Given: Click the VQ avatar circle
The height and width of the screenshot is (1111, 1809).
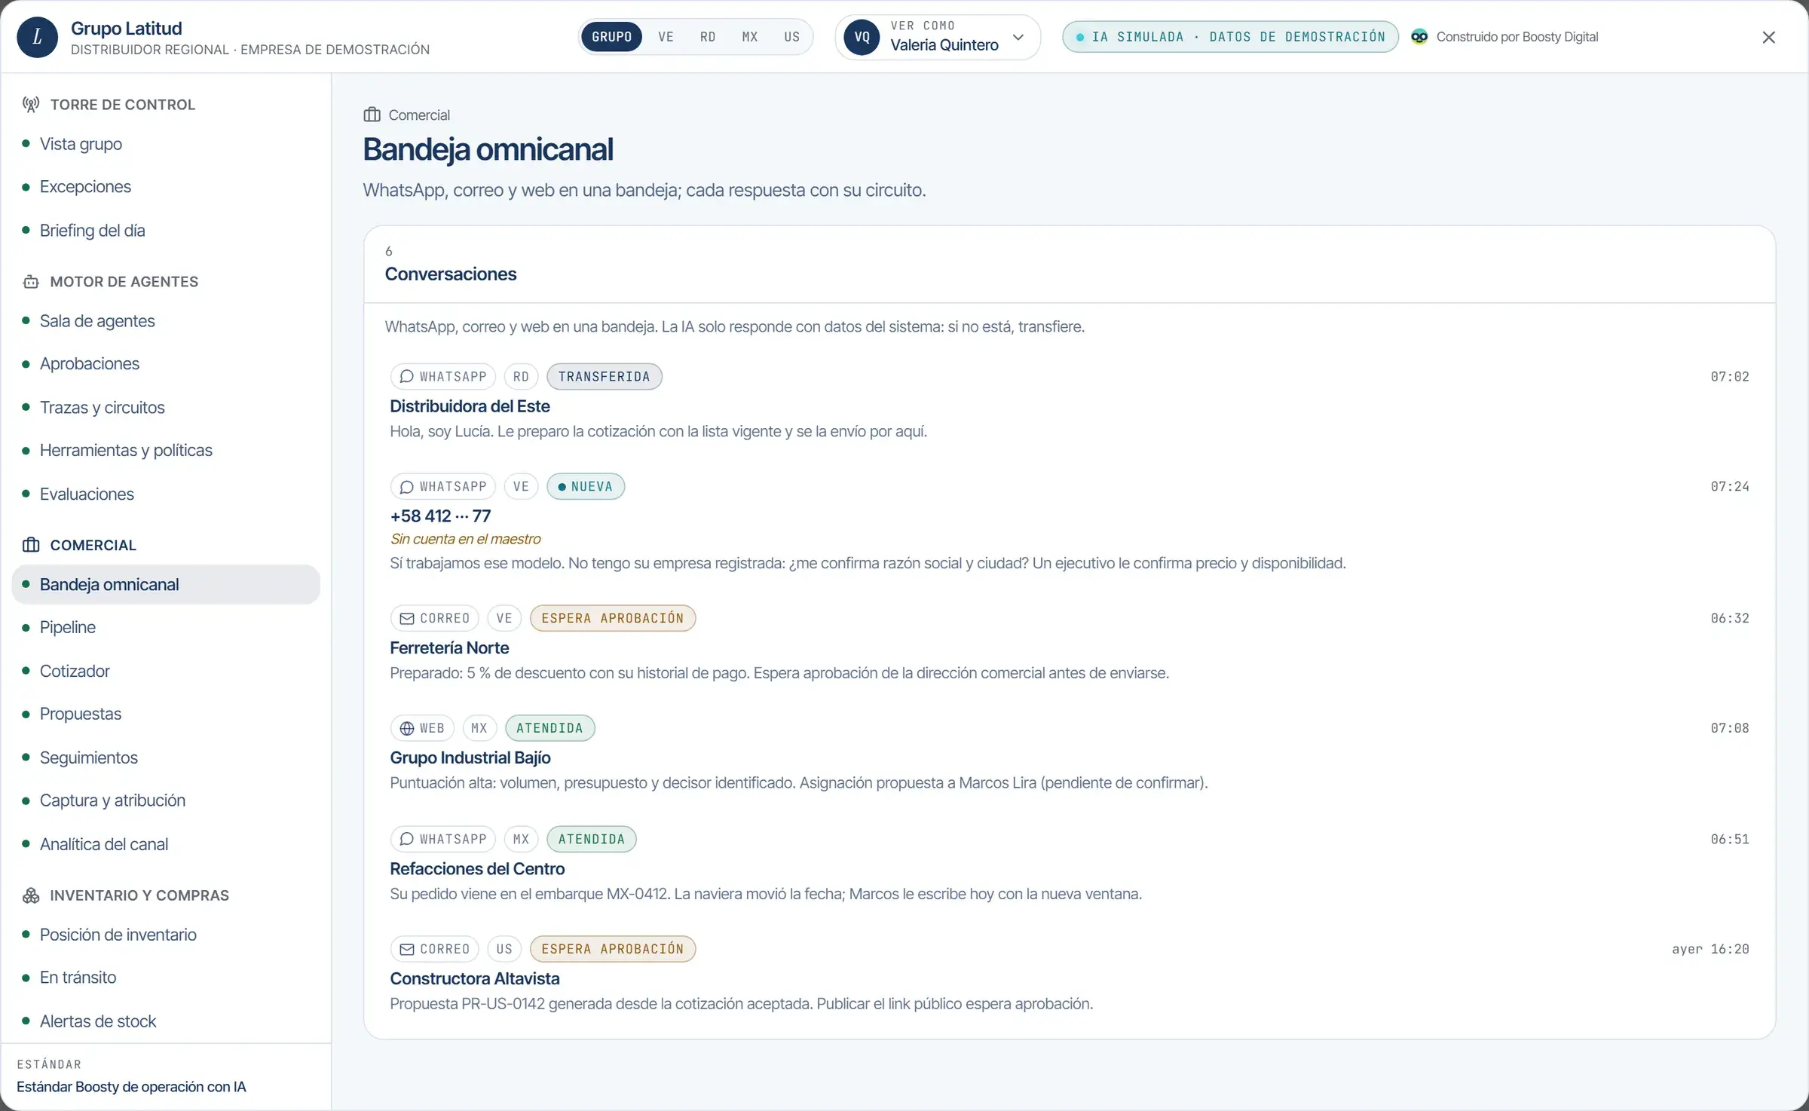Looking at the screenshot, I should tap(862, 37).
